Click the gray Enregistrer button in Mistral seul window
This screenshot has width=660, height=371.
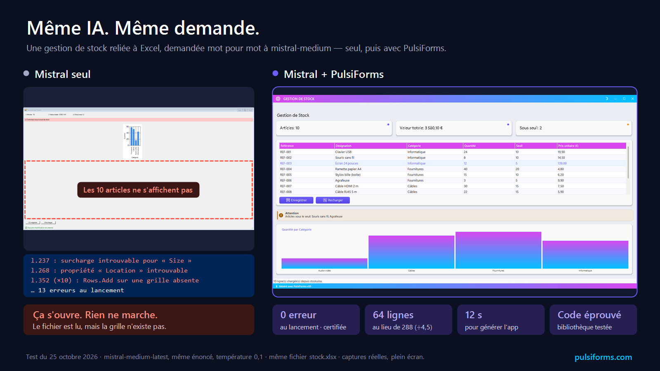pos(33,223)
